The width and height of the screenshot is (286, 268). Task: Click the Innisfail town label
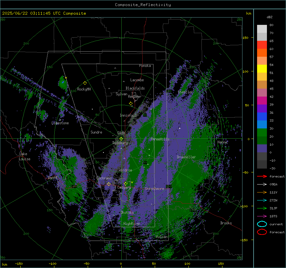click(128, 115)
